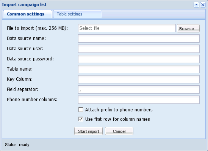Image resolution: width=208 pixels, height=151 pixels.
Task: Switch to the Table settings tab
Action: (78, 14)
